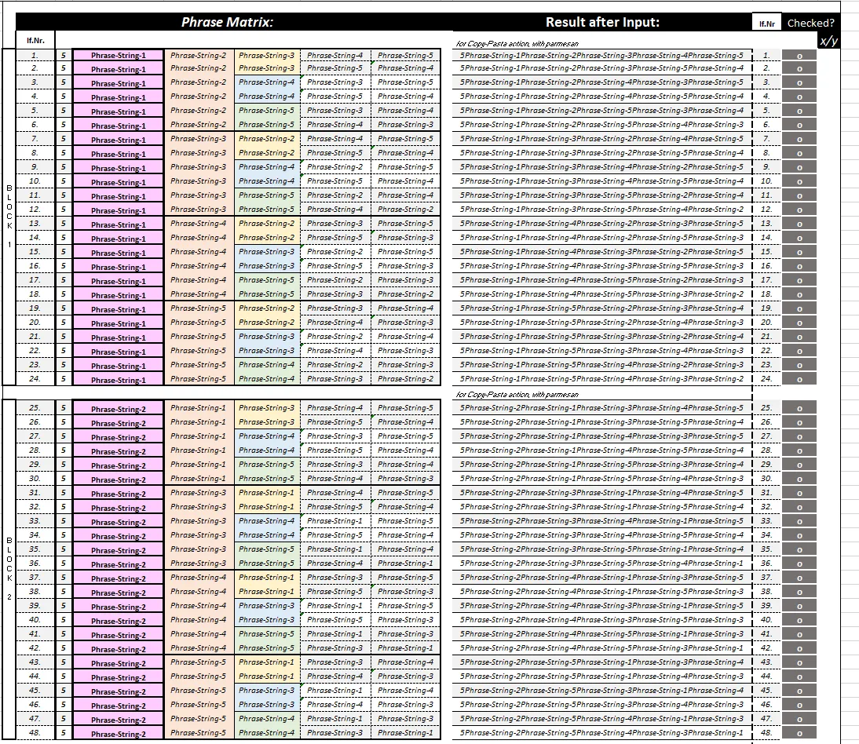Select 'Phrase-String-5' matrix cell in row 48
The image size is (859, 744).
click(199, 733)
